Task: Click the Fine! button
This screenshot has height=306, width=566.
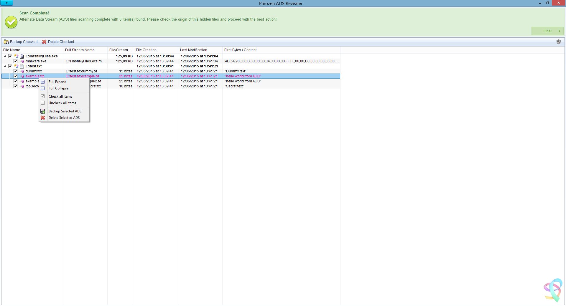Action: point(547,31)
